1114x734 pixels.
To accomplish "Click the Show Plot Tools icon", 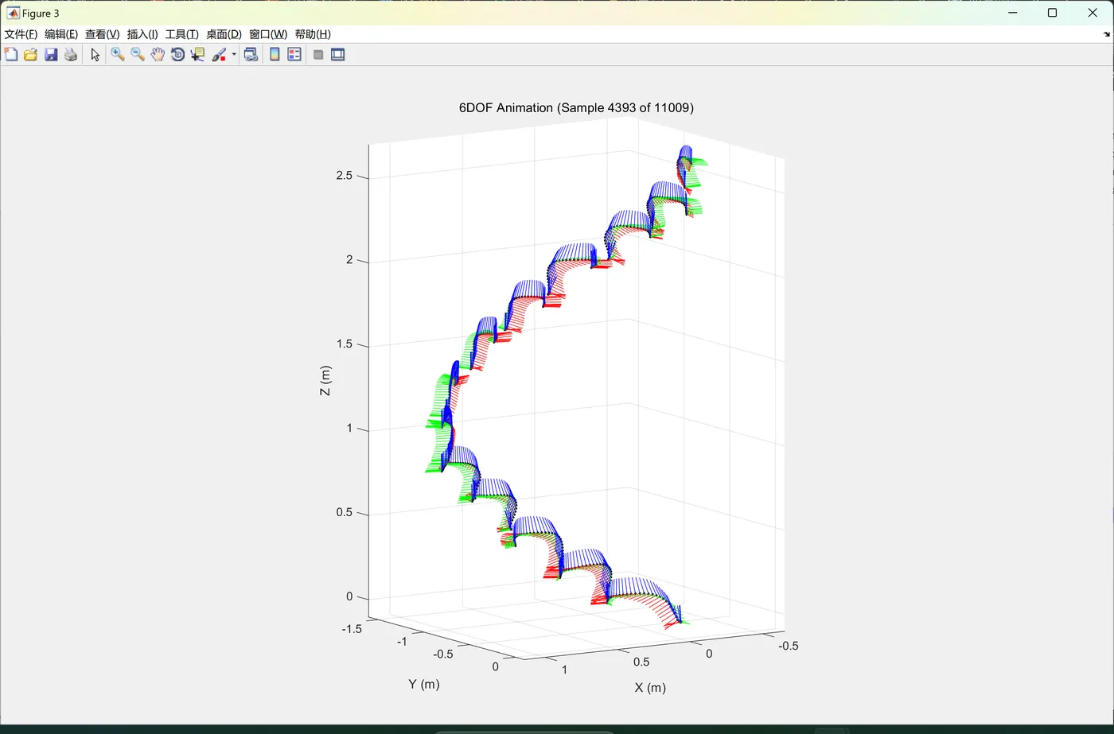I will tap(338, 54).
